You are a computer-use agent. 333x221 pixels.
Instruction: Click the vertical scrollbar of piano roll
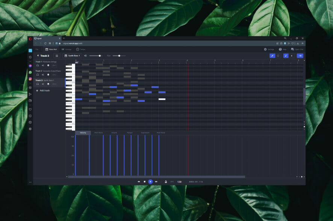[304, 96]
